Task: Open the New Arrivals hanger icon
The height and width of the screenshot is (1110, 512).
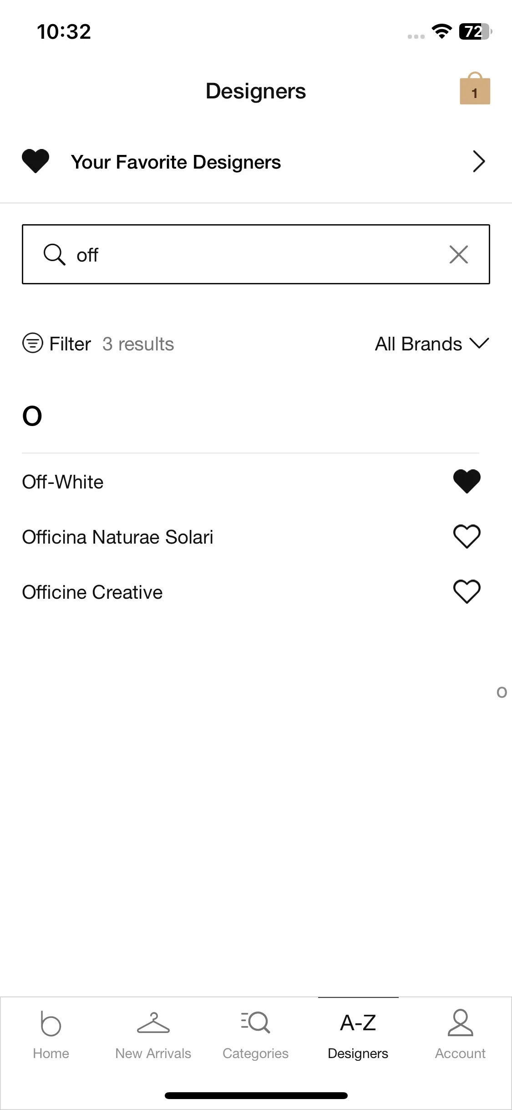Action: [x=153, y=1023]
